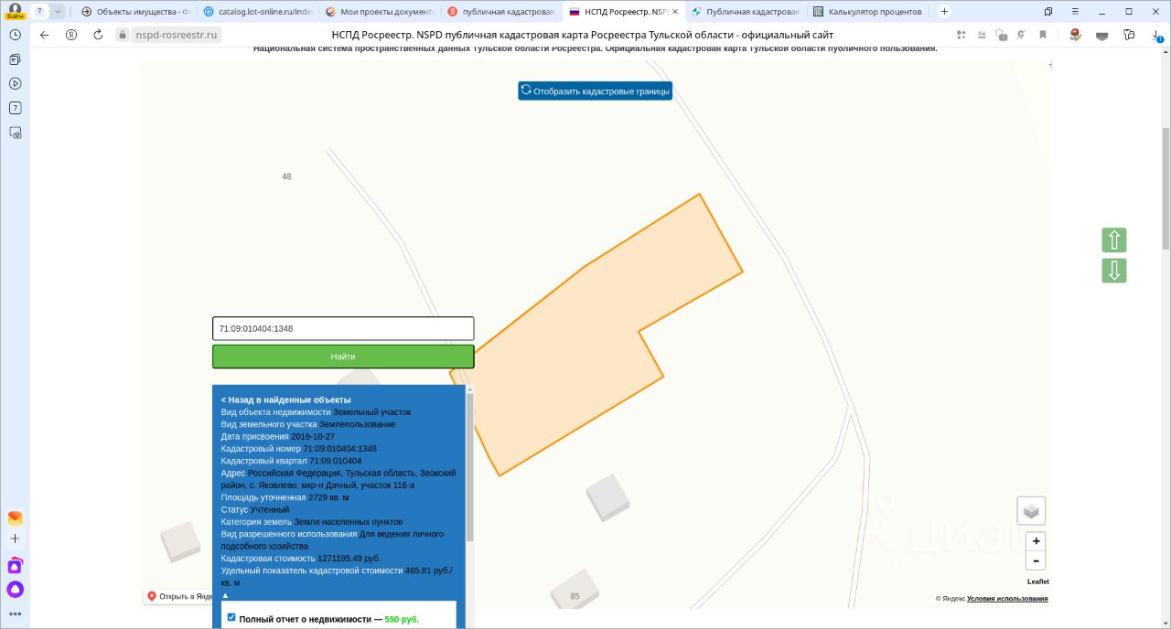The width and height of the screenshot is (1171, 629).
Task: Switch to the Калькулятор процентов tab
Action: coord(867,12)
